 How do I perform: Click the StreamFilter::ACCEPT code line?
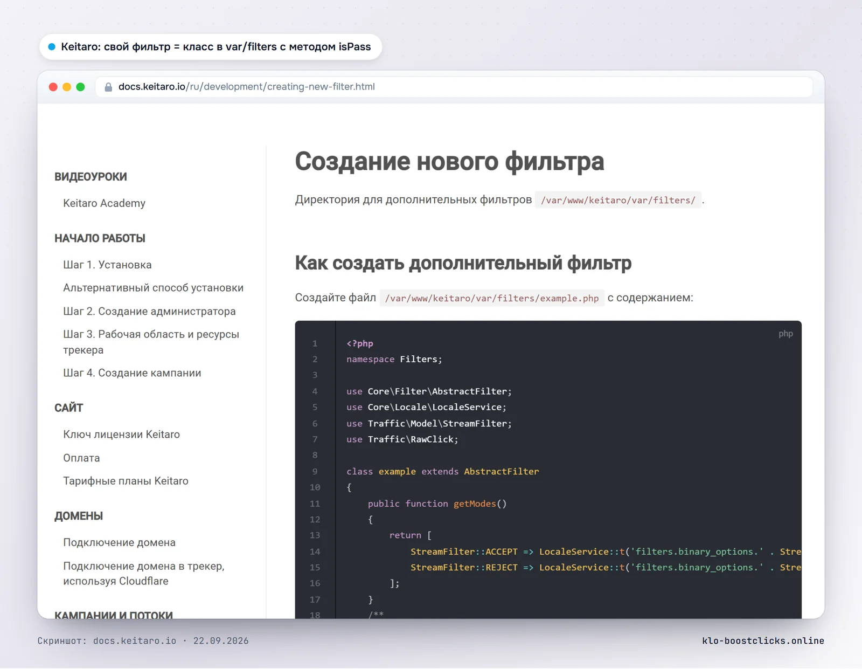606,551
